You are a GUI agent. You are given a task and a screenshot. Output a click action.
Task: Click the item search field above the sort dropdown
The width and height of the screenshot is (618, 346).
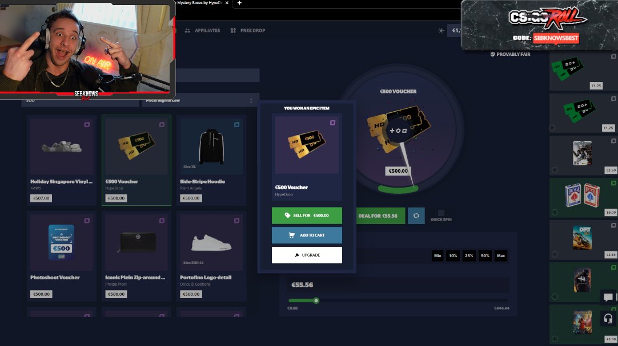pyautogui.click(x=217, y=75)
